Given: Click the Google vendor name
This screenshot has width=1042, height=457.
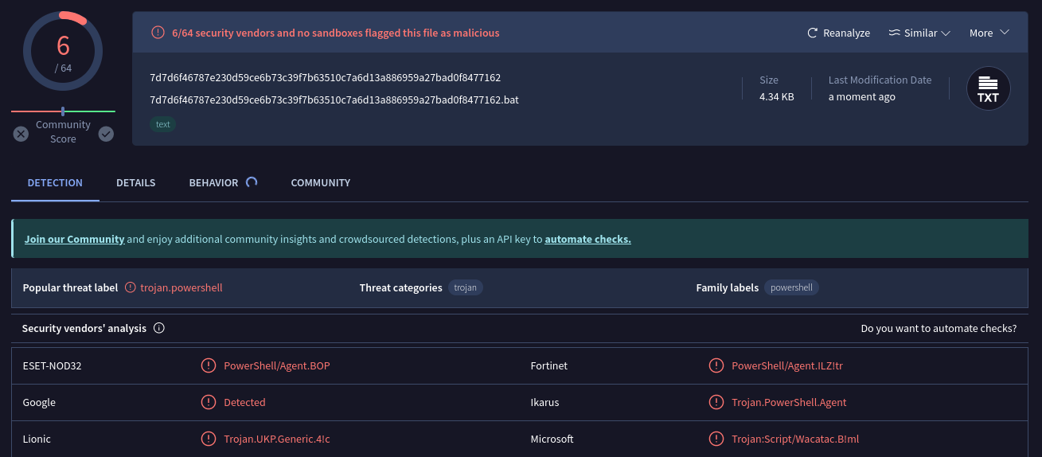Looking at the screenshot, I should (39, 402).
